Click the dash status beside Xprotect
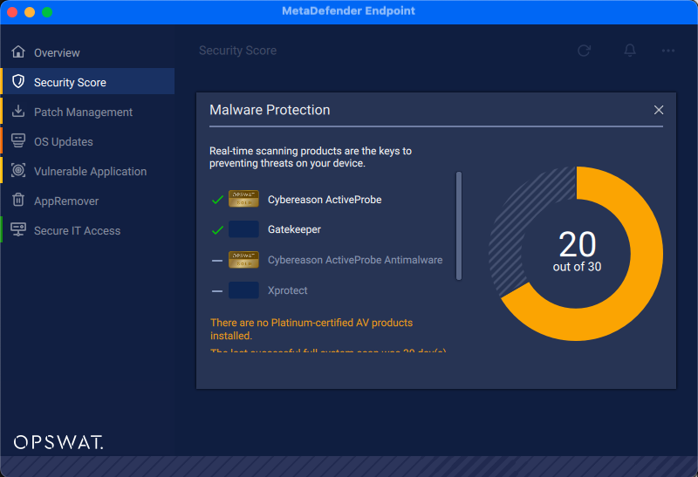This screenshot has height=477, width=698. pos(217,291)
